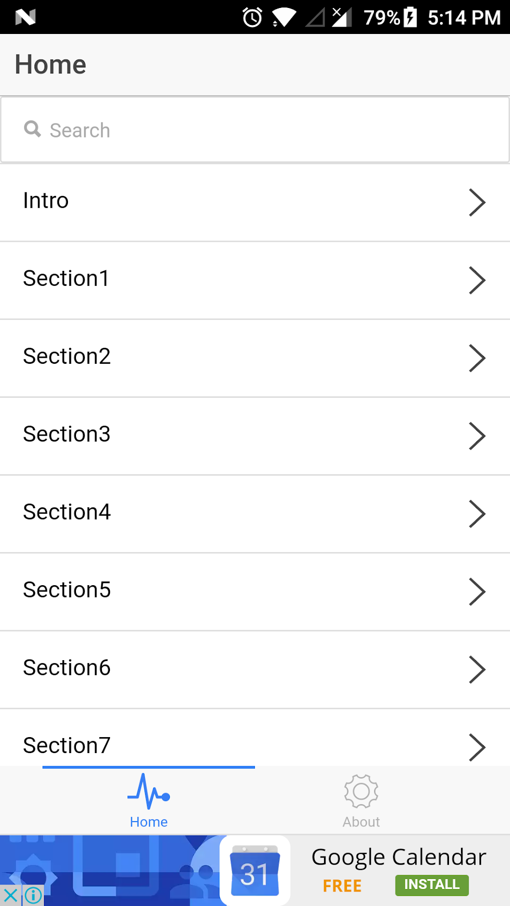Tap the ad info icon
Viewport: 510px width, 906px height.
point(33,895)
